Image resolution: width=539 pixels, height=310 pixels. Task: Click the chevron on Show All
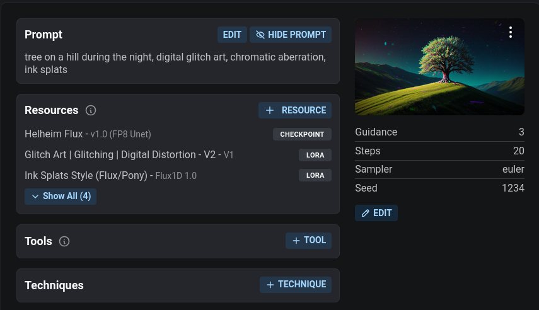click(x=35, y=196)
